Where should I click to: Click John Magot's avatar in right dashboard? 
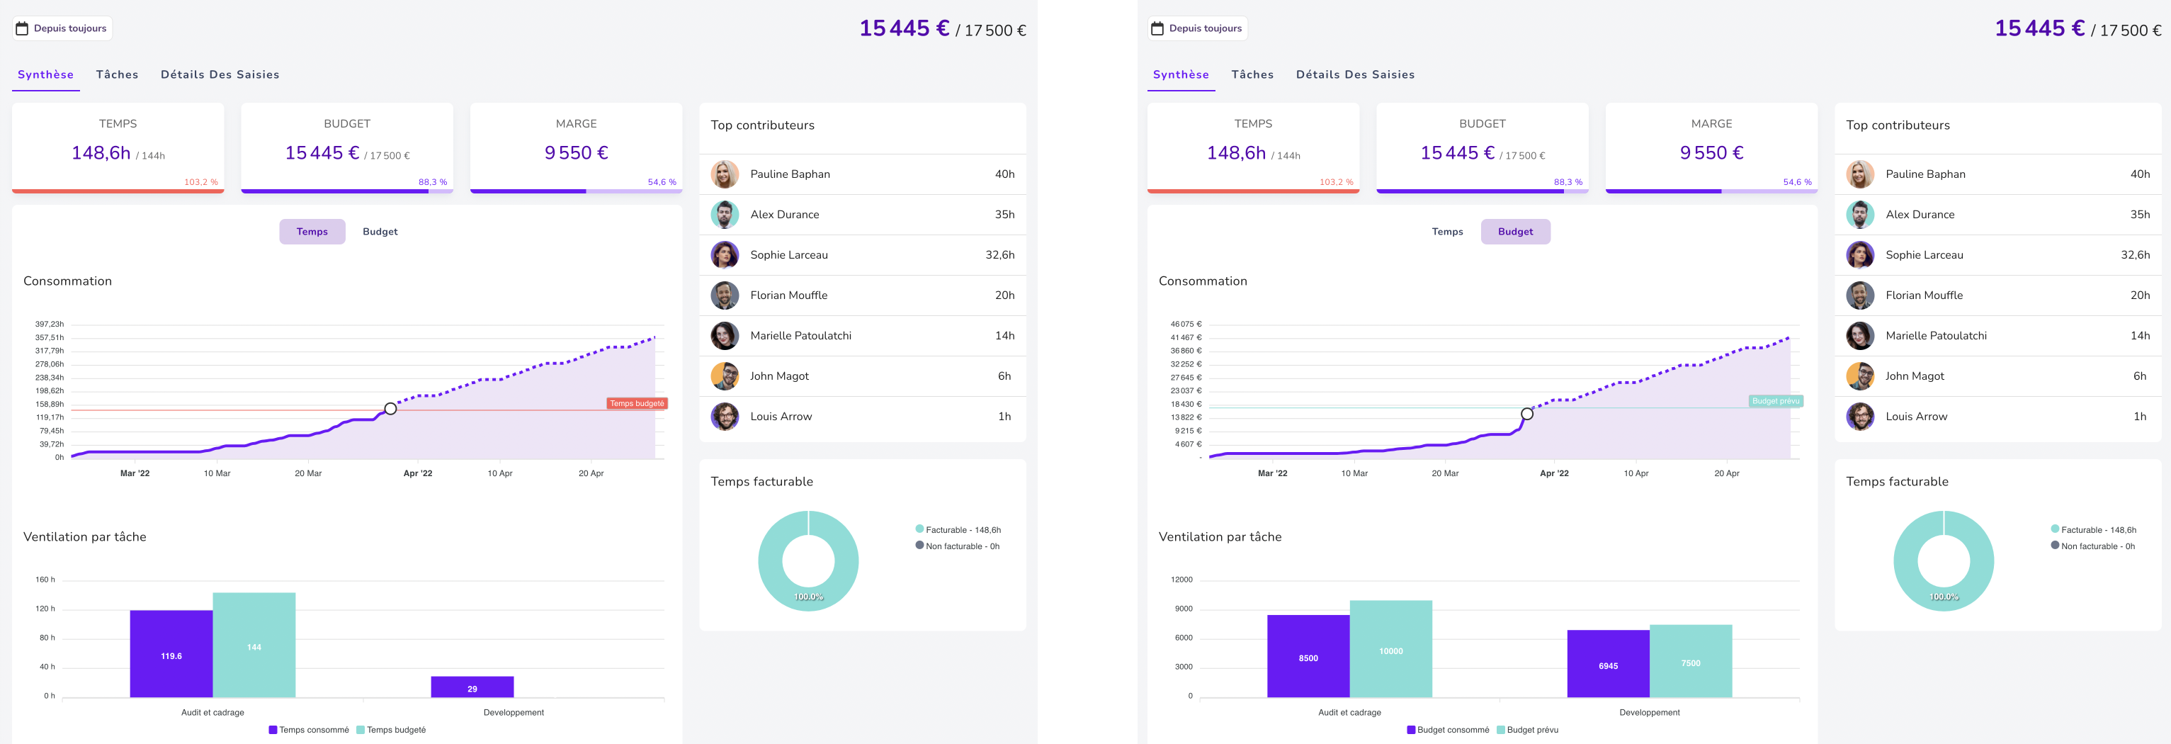(x=1860, y=376)
